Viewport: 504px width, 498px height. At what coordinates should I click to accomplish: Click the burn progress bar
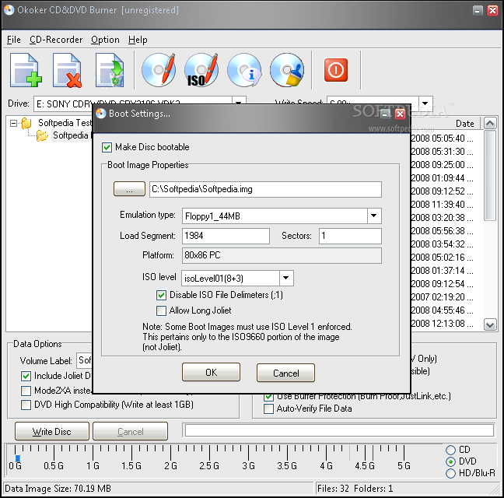339,430
